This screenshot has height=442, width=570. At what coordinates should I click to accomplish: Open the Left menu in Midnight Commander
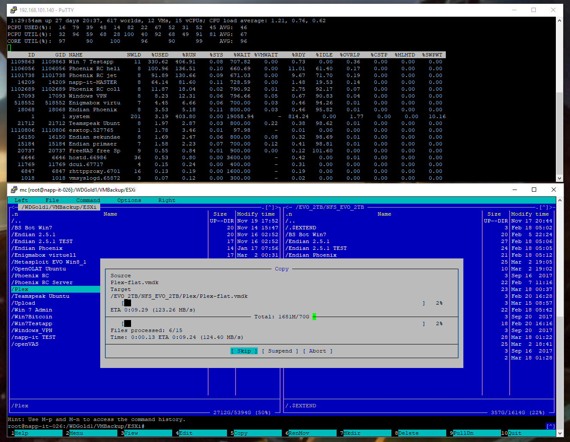click(21, 200)
